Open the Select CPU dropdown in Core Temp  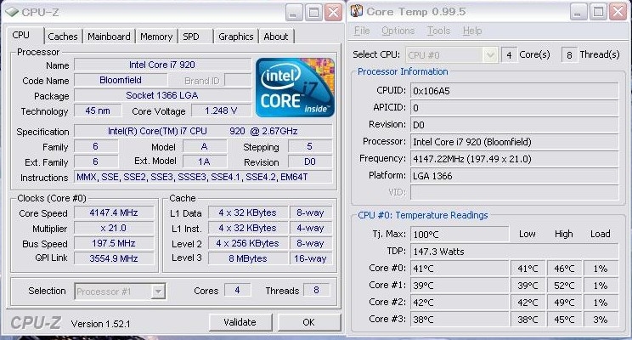(490, 55)
